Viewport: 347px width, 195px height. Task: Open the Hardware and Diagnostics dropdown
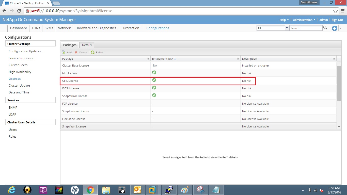tap(97, 28)
